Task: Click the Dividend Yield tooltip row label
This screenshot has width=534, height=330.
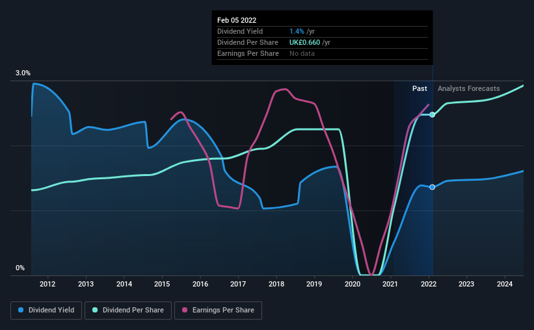Action: [240, 31]
